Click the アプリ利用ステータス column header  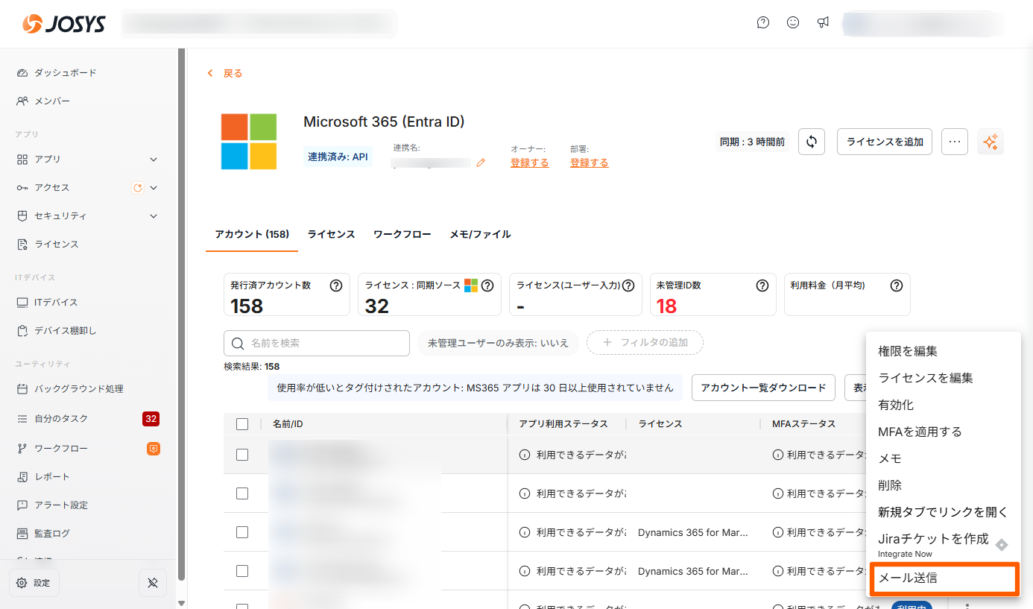click(x=563, y=424)
